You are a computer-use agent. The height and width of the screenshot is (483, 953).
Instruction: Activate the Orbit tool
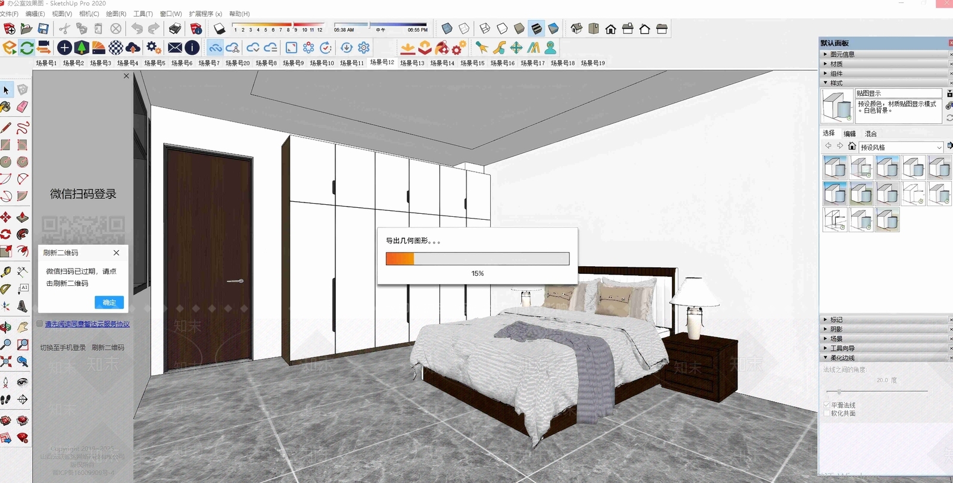(6, 327)
